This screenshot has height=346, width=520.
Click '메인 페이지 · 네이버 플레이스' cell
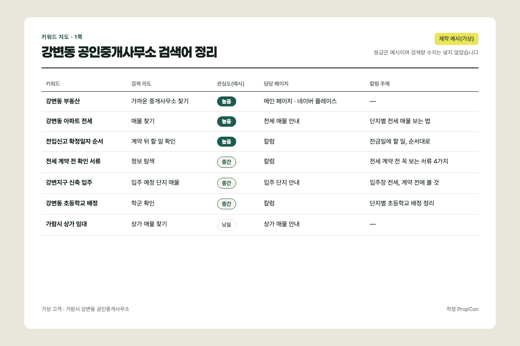[300, 101]
